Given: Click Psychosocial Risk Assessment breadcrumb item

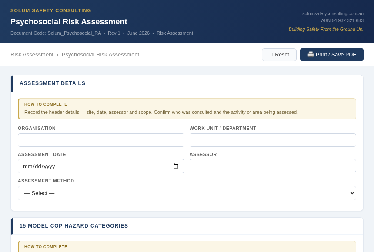Looking at the screenshot, I should pyautogui.click(x=100, y=55).
